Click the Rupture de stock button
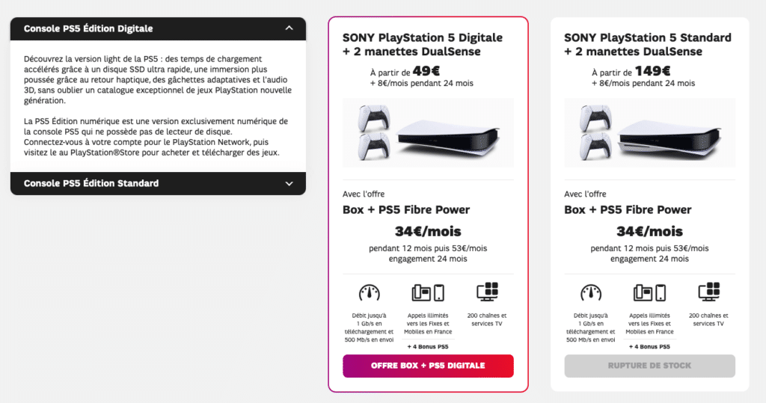Viewport: 766px width, 403px height. click(x=649, y=366)
